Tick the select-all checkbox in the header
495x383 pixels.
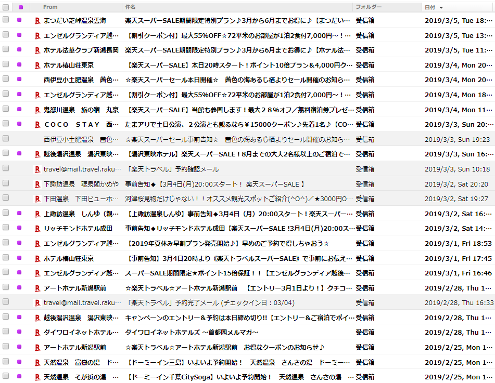click(x=6, y=7)
